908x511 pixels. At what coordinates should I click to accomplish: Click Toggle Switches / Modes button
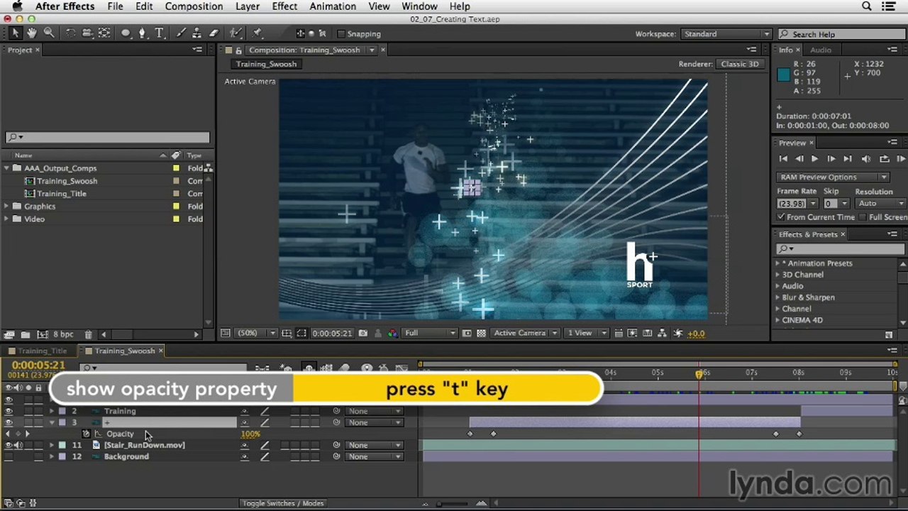pyautogui.click(x=282, y=503)
